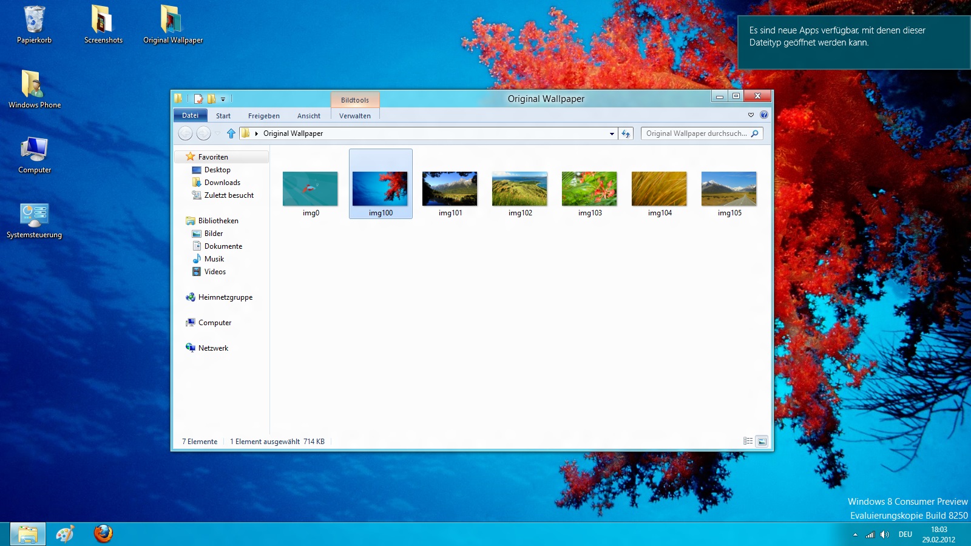Select the img0 thumbnail
971x546 pixels.
click(311, 189)
